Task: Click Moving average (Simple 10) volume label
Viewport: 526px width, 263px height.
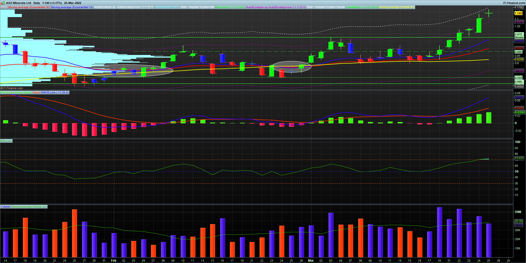Action: pos(29,206)
